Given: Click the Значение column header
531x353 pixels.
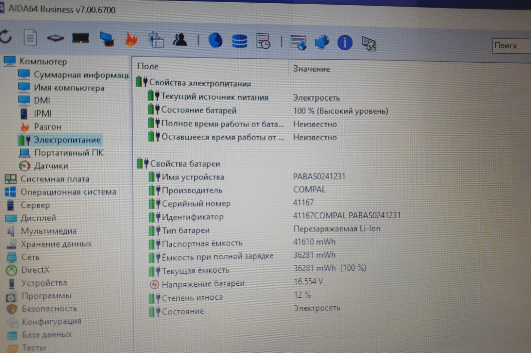Looking at the screenshot, I should pyautogui.click(x=311, y=69).
